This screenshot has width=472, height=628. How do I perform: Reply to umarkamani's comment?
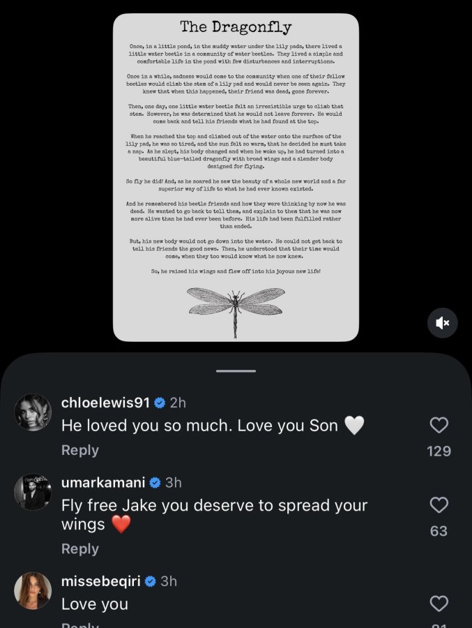pyautogui.click(x=80, y=548)
